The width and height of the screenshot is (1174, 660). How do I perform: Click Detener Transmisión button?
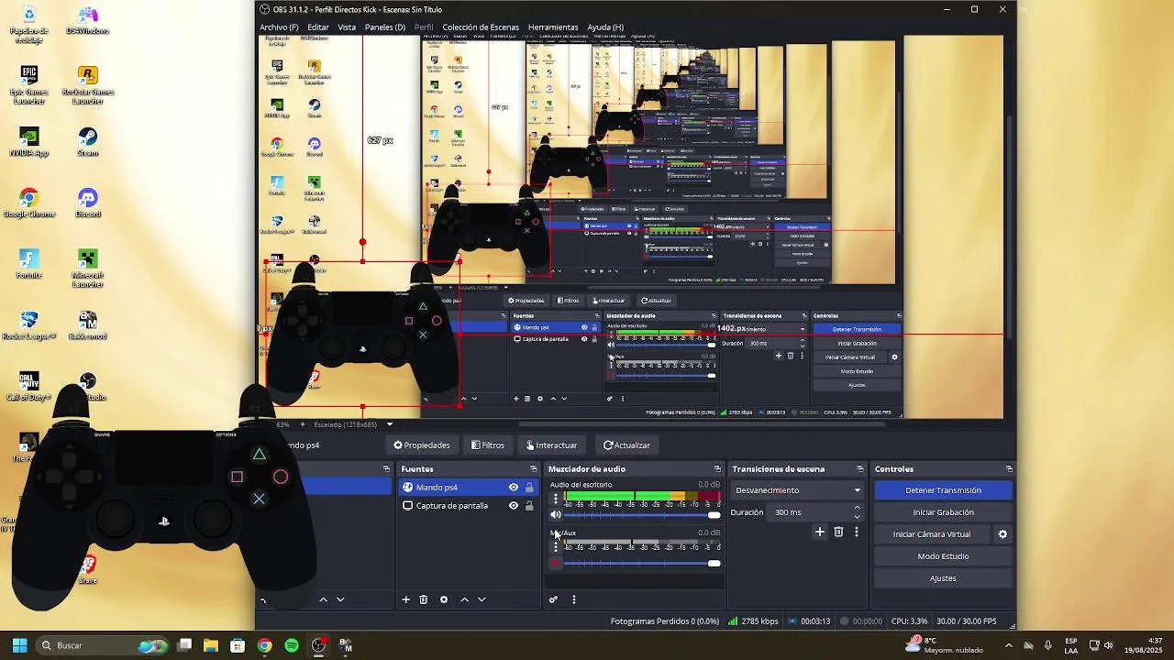pos(943,490)
